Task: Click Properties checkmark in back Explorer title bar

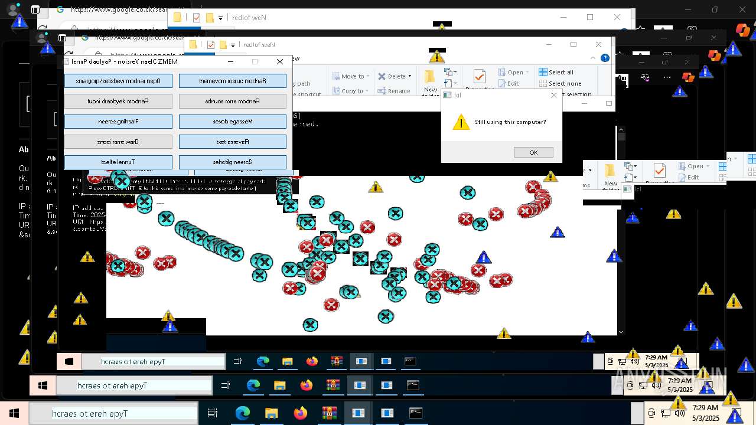Action: [x=197, y=18]
